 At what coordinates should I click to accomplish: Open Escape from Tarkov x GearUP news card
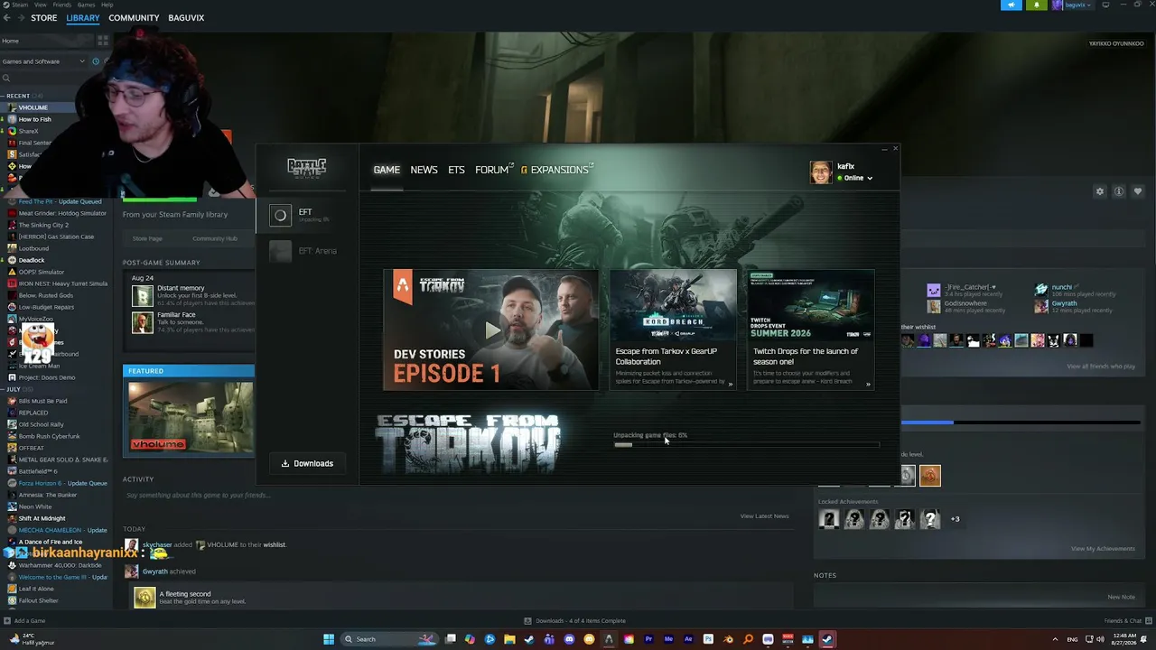click(673, 330)
